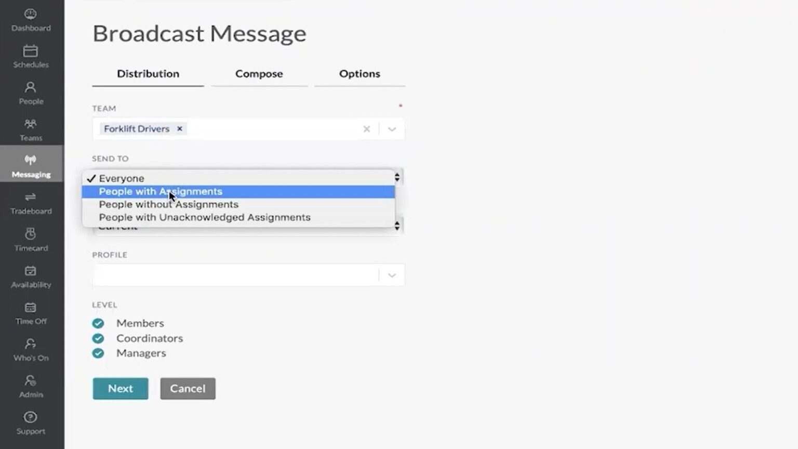The image size is (798, 449).
Task: Expand the Team dropdown chevron
Action: (392, 129)
